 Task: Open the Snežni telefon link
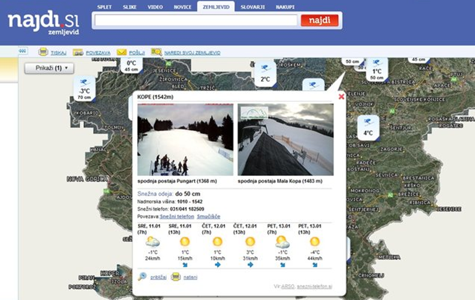pos(177,216)
